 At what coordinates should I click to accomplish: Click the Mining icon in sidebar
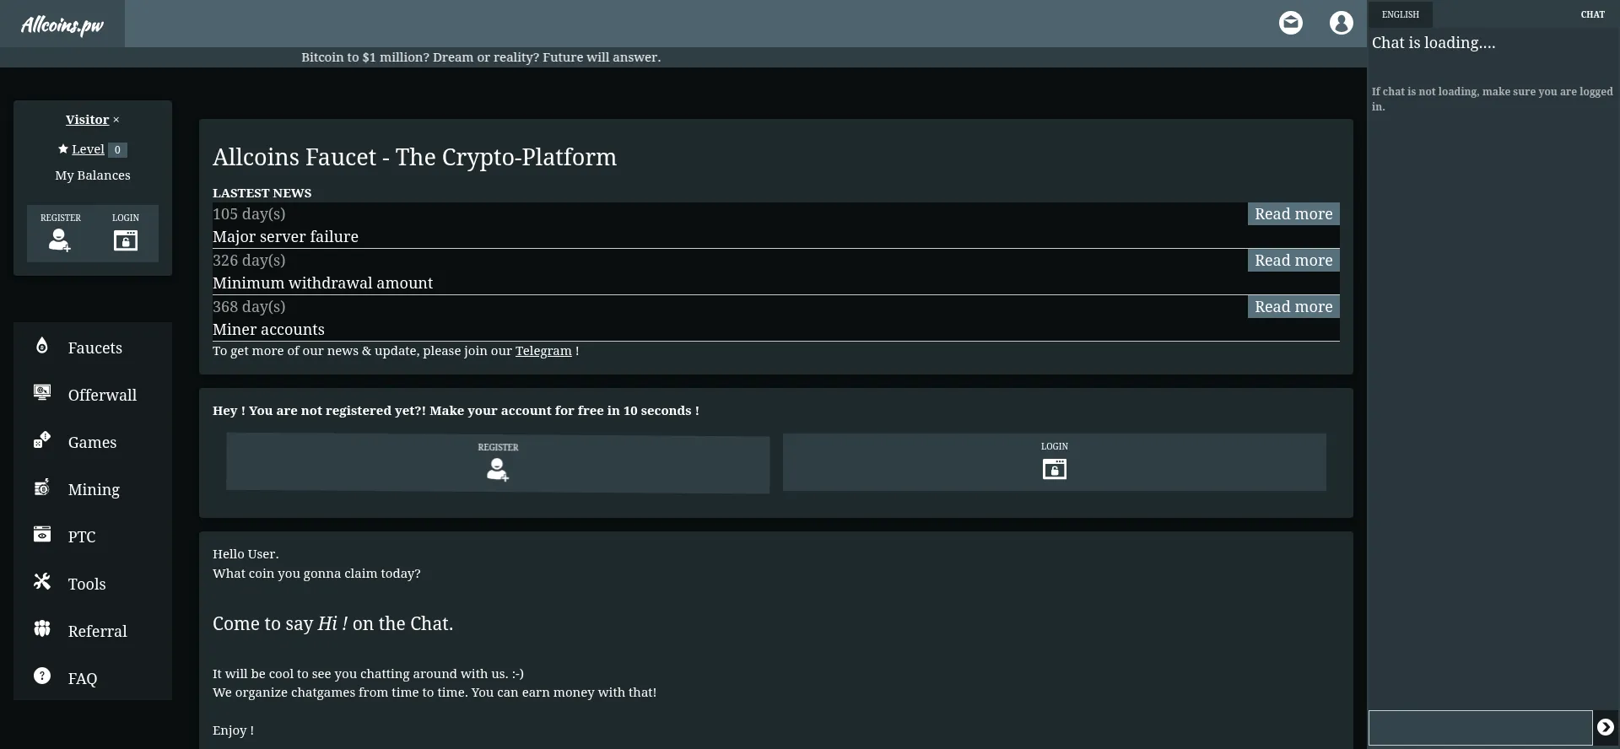[42, 487]
